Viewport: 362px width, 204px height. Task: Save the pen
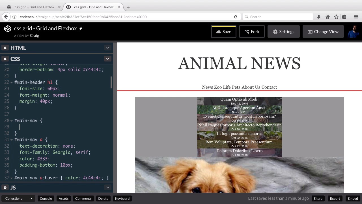(x=223, y=32)
